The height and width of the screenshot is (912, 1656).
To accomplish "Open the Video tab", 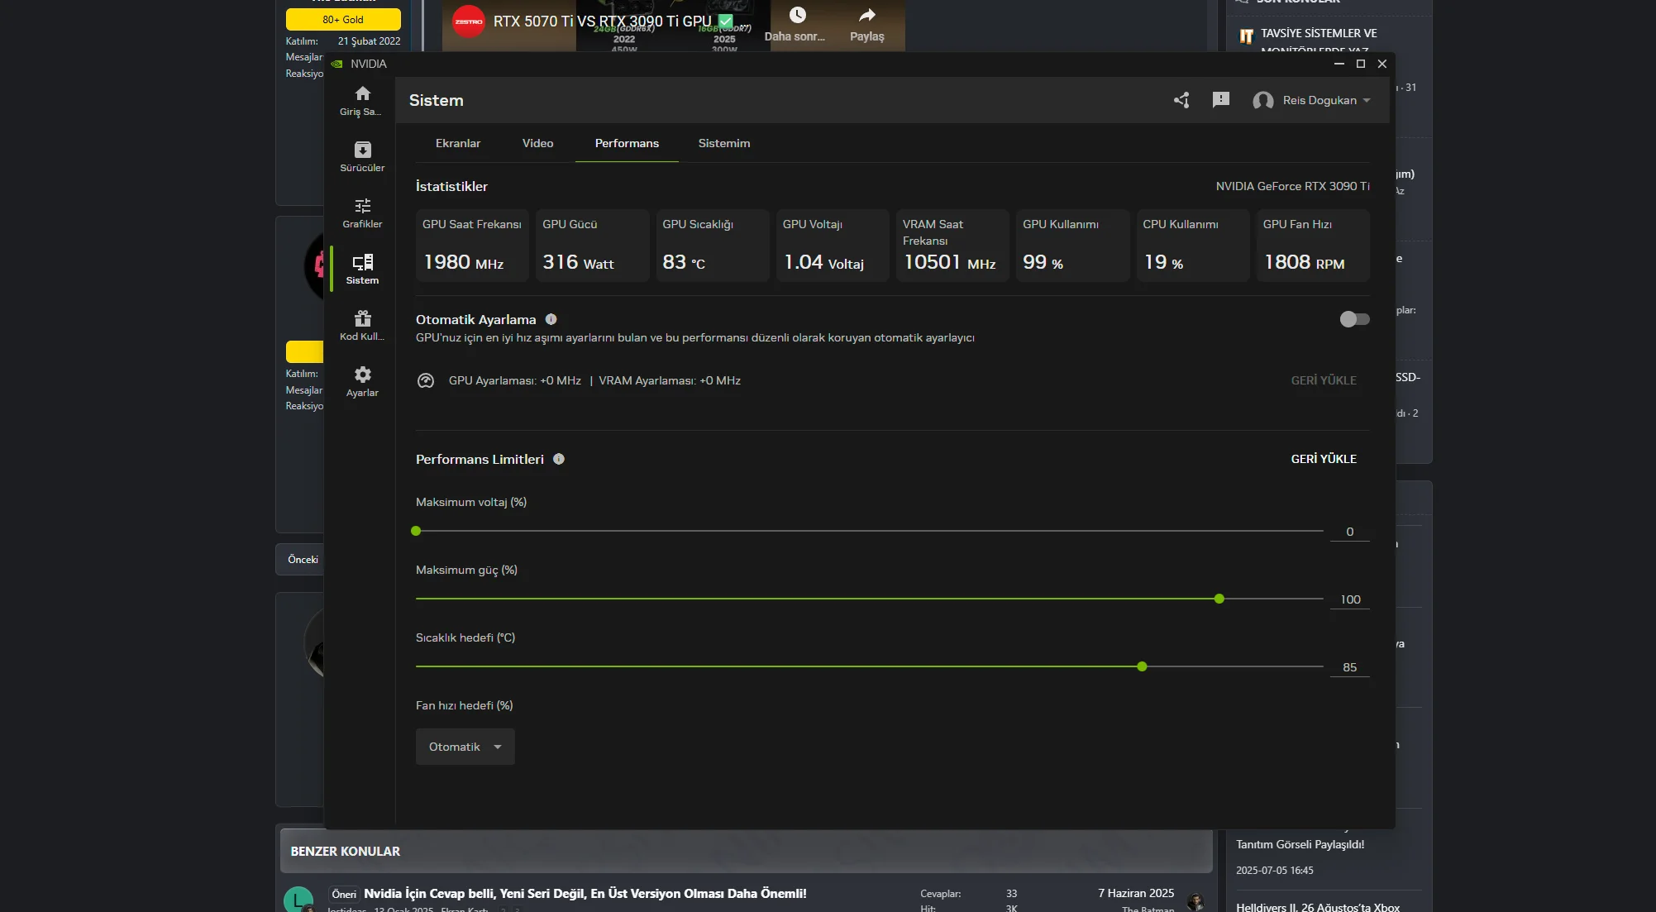I will coord(537,143).
